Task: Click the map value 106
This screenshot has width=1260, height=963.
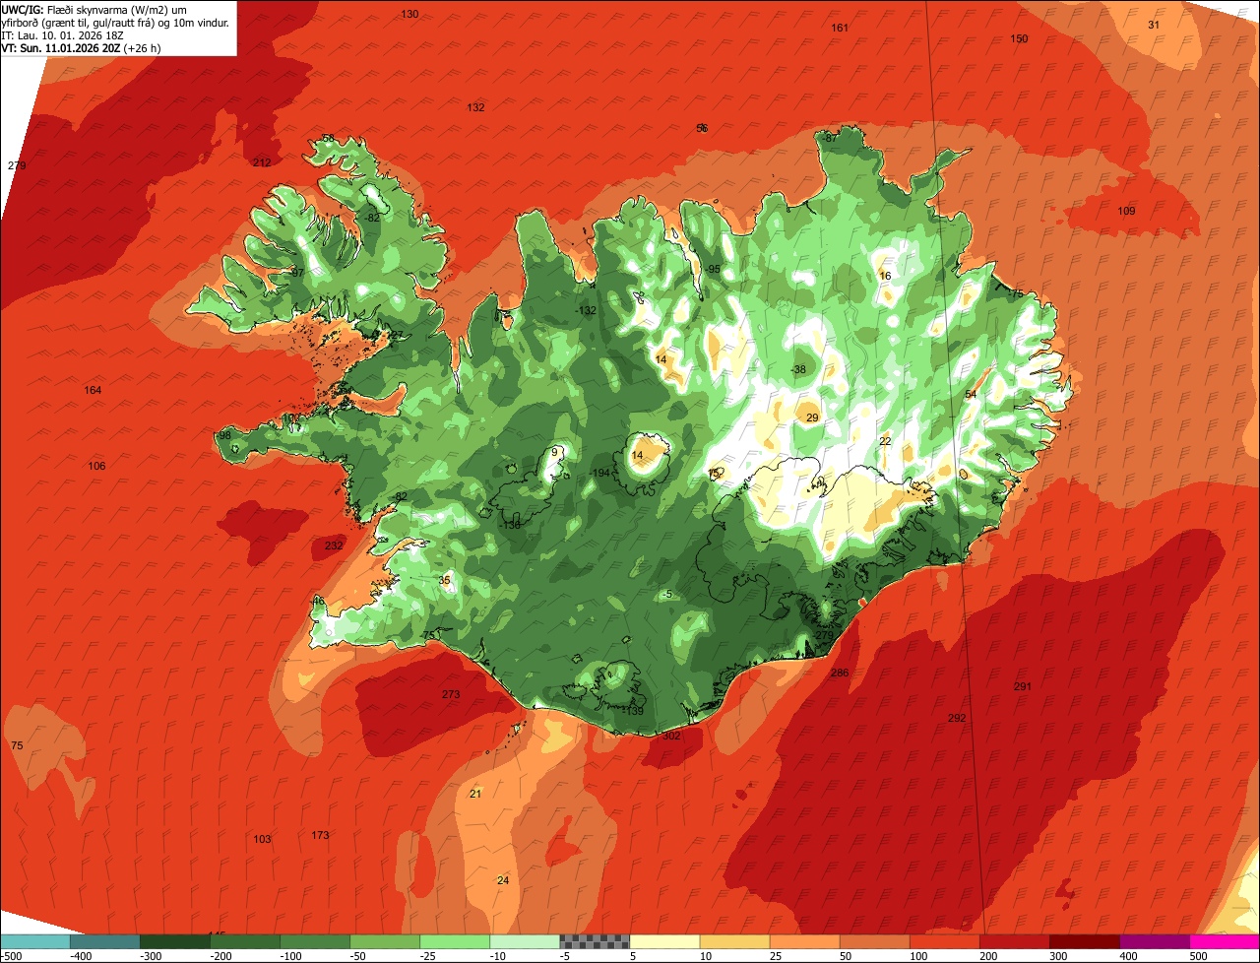Action: coord(96,466)
